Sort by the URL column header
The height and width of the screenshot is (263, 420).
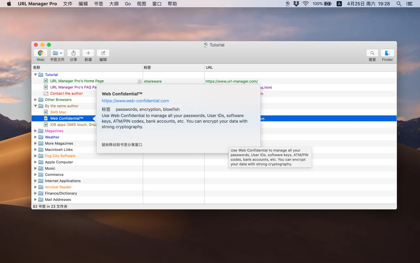click(300, 68)
